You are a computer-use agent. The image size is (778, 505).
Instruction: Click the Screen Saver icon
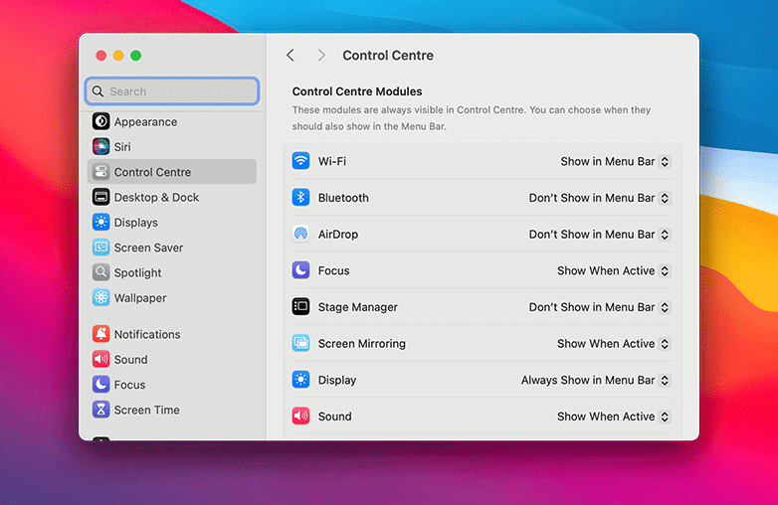pos(101,248)
